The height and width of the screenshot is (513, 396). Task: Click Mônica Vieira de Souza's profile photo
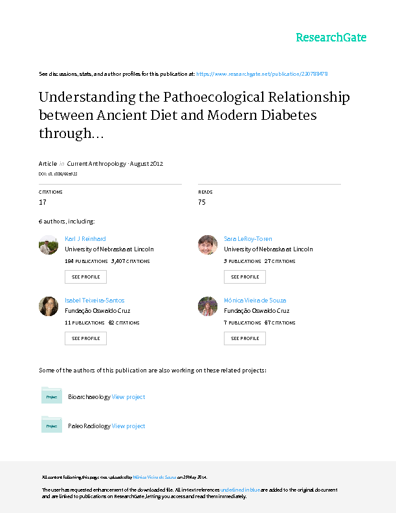pos(207,306)
